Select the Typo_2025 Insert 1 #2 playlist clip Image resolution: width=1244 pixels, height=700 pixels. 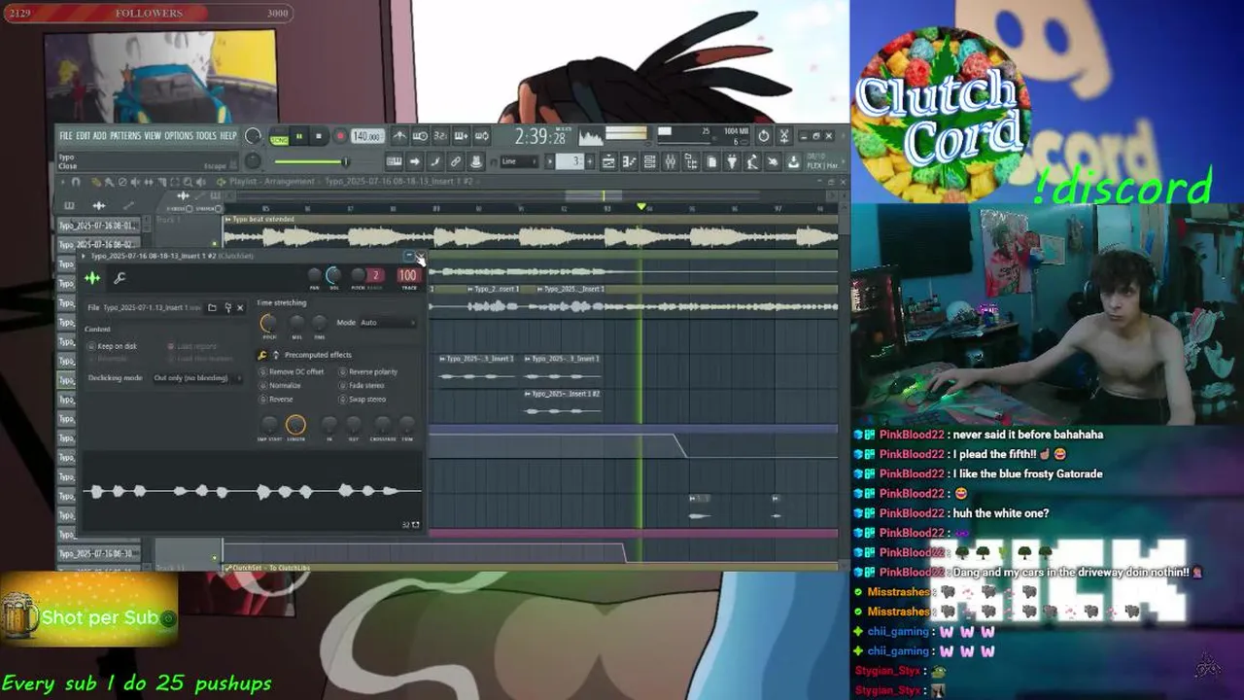click(x=563, y=402)
